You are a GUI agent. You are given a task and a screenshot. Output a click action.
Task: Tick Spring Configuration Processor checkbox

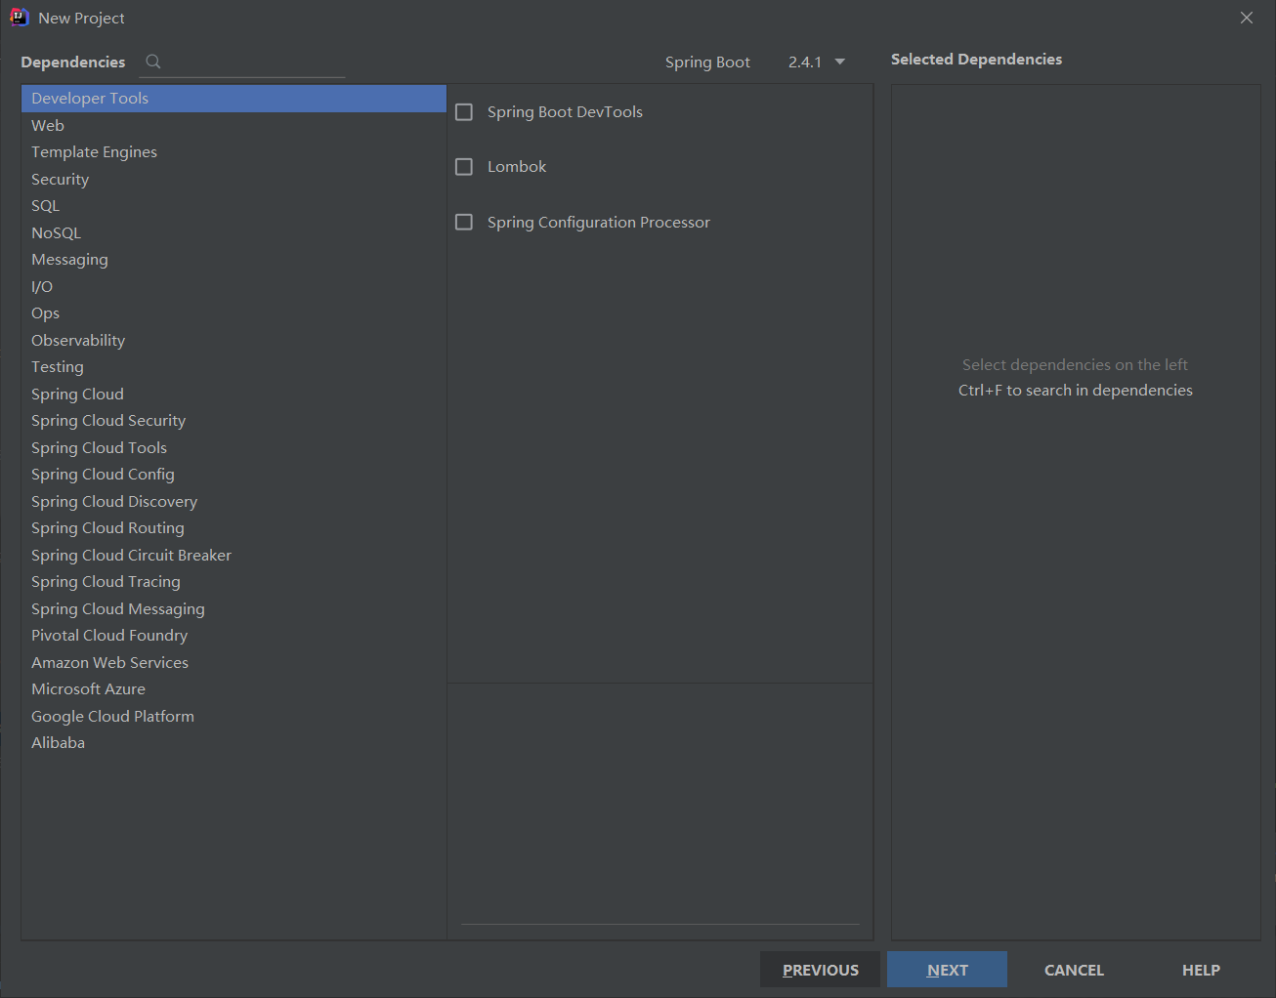coord(464,223)
